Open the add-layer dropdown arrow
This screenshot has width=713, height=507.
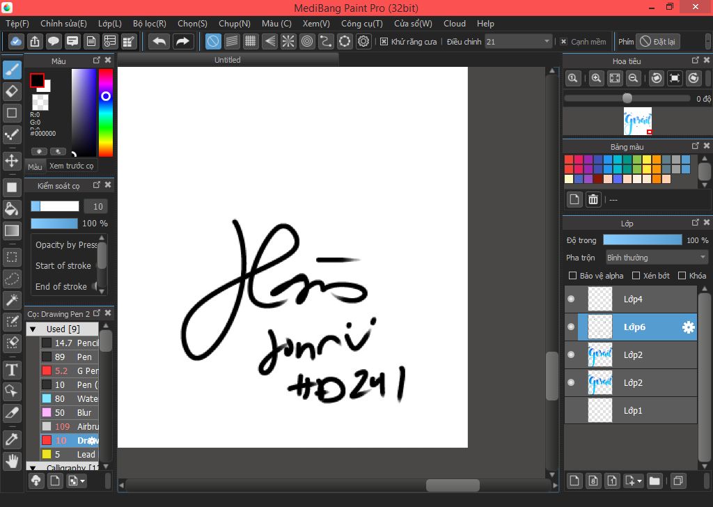pos(639,481)
